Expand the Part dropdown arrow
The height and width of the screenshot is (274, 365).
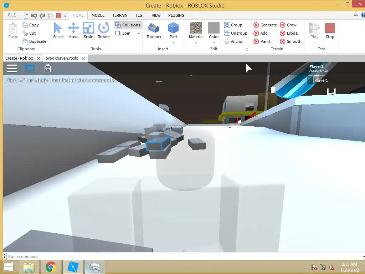[x=173, y=43]
